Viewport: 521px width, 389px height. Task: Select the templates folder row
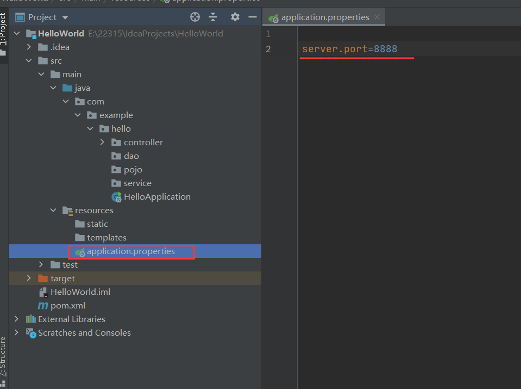click(135, 238)
